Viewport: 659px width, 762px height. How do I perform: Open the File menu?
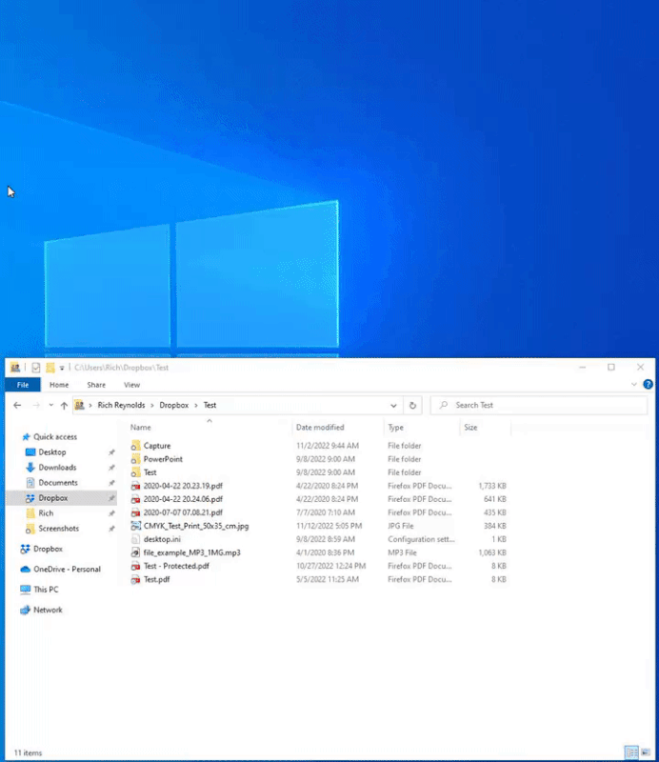(23, 385)
